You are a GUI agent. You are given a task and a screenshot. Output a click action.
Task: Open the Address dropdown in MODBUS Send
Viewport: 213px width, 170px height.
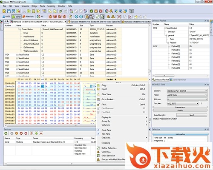click(187, 99)
